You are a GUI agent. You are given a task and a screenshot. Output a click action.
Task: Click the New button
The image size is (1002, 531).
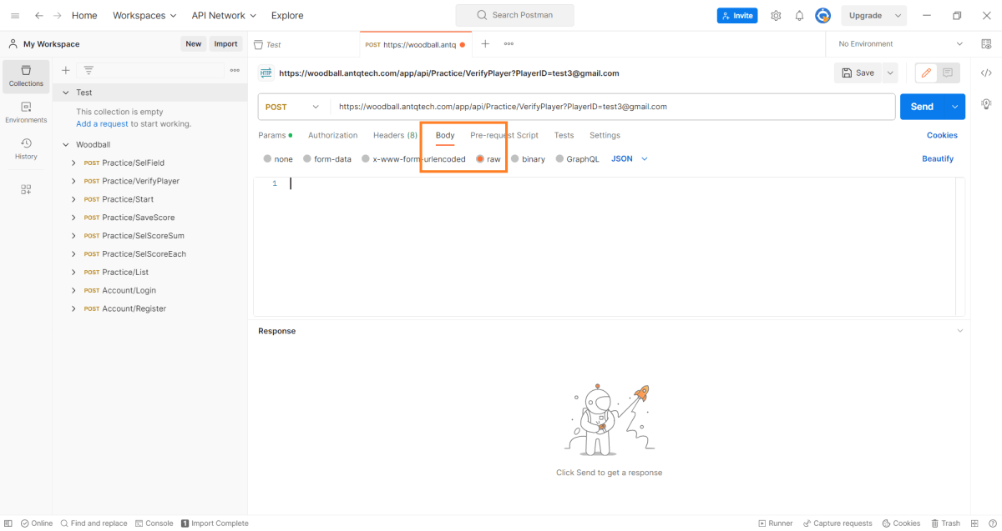tap(194, 44)
